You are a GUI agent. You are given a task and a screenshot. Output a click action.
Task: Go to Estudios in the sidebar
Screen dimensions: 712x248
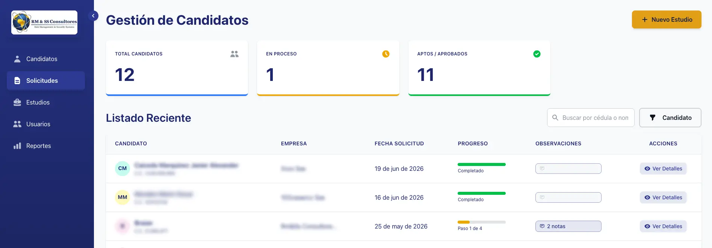click(46, 102)
